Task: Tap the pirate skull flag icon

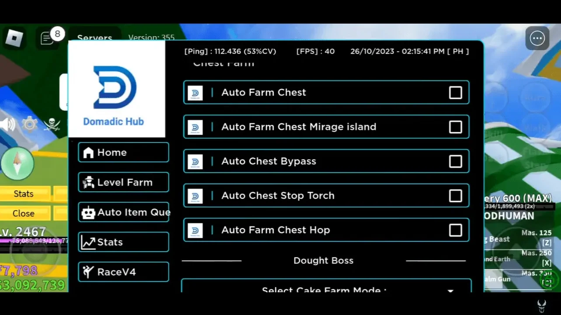Action: 52,125
